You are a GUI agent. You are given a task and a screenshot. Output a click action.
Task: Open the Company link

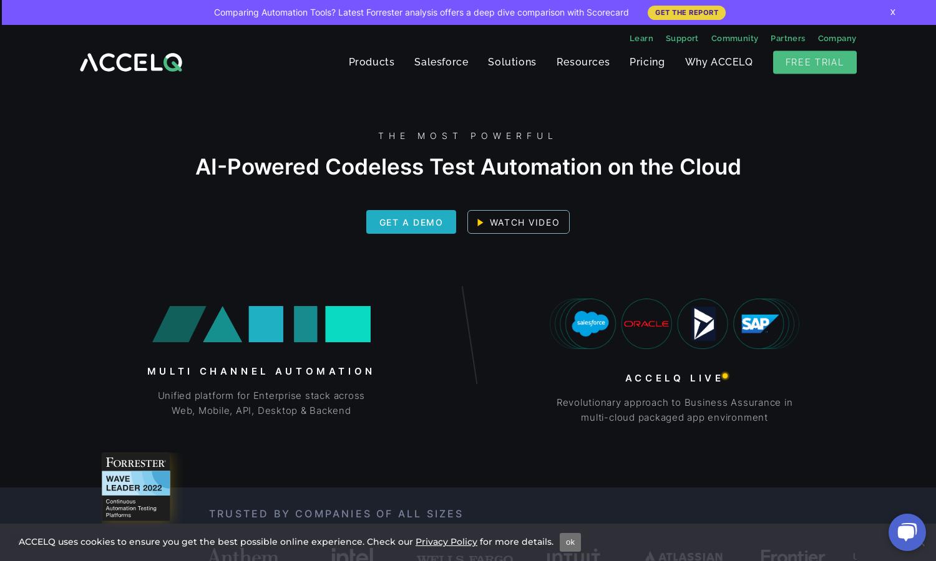pyautogui.click(x=837, y=38)
